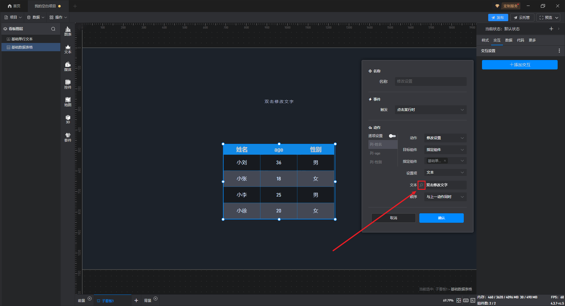Open the 设置项 dropdown showing 文本
565x306 pixels.
[x=445, y=173]
